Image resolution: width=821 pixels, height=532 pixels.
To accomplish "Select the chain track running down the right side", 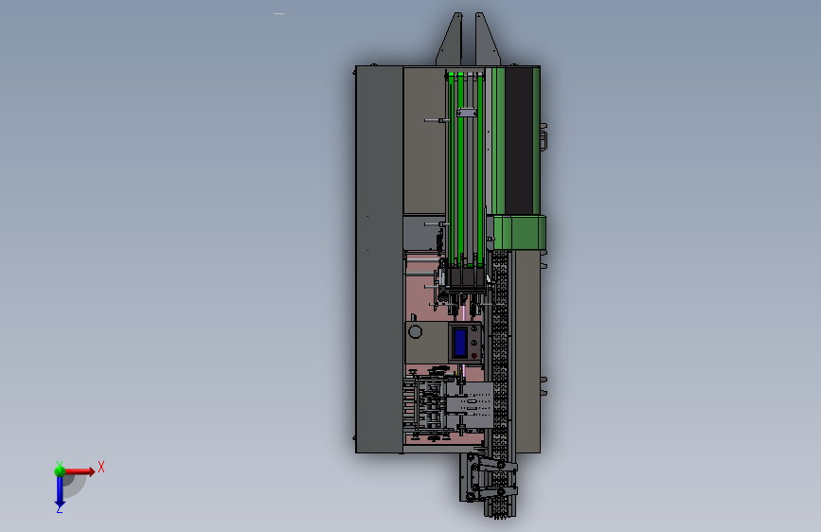I will (501, 384).
